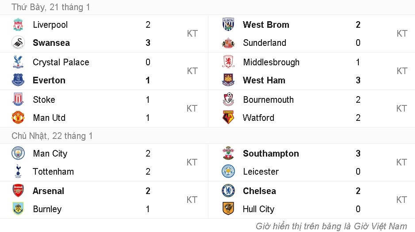Click the Man Utd club crest
Viewport: 415px width, 232px height.
(x=18, y=118)
